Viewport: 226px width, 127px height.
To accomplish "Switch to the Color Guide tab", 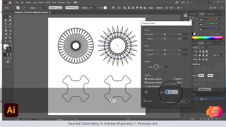I will pyautogui.click(x=210, y=14).
